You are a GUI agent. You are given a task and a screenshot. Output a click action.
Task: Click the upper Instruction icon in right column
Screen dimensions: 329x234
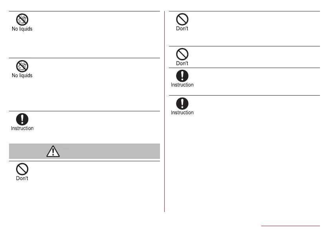coord(182,76)
